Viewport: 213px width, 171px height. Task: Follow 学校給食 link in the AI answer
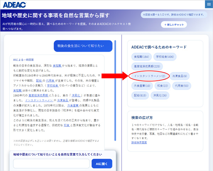[x=53, y=86]
